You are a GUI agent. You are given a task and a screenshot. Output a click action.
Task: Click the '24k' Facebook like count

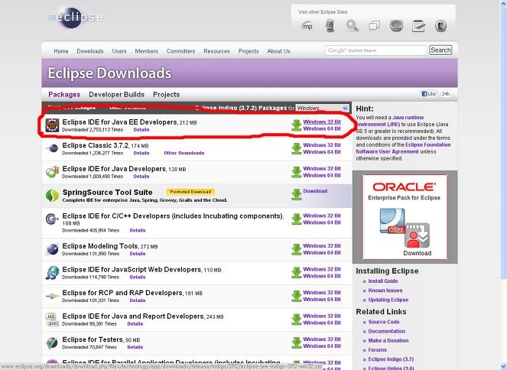pyautogui.click(x=446, y=94)
